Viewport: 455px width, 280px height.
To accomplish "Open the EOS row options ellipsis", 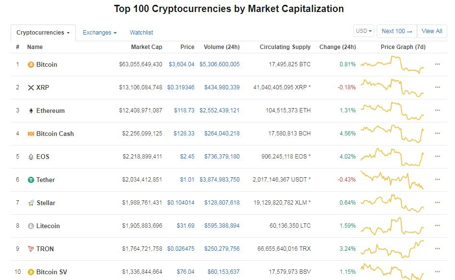I will 437,157.
